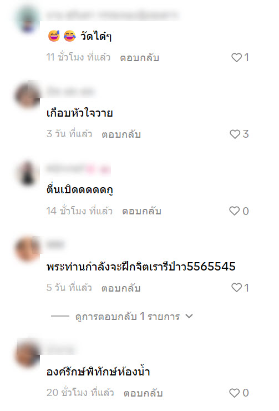Open blurred username above "เกือบหัวใจวาย"
The width and height of the screenshot is (279, 411).
coord(70,92)
